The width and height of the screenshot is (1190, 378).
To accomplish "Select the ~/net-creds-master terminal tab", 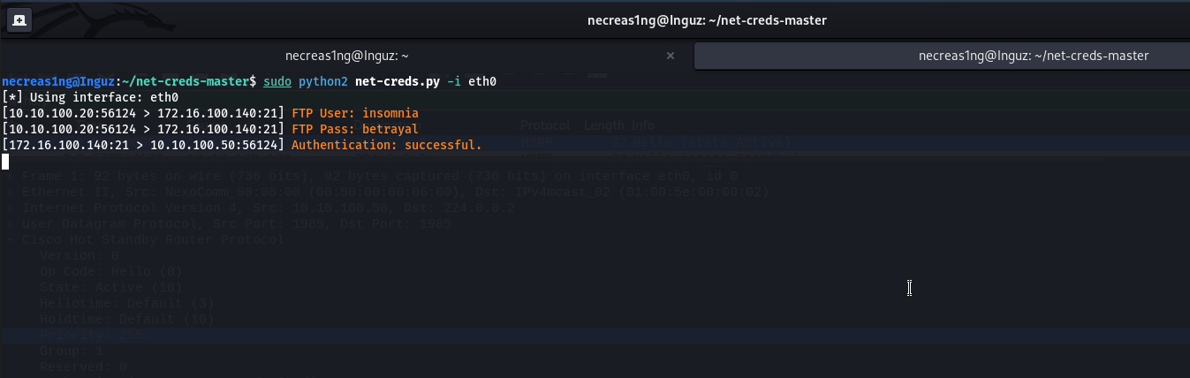I will click(1033, 56).
